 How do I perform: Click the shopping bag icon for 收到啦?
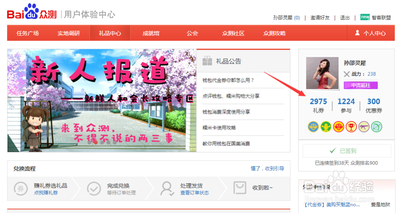(x=240, y=188)
